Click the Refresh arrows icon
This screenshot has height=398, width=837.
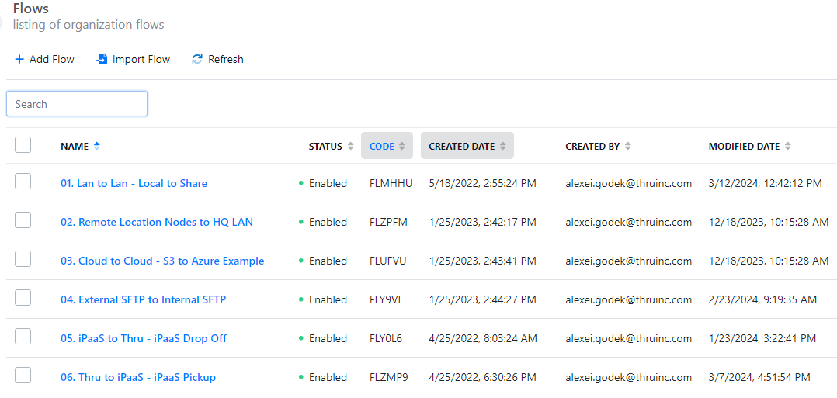pyautogui.click(x=197, y=60)
